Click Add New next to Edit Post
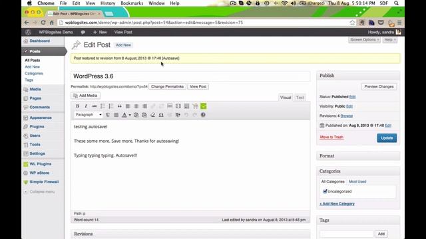Image resolution: width=426 pixels, height=239 pixels. (123, 45)
